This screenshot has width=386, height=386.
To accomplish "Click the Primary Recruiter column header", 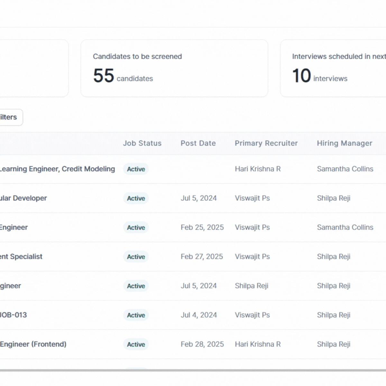I will click(266, 143).
